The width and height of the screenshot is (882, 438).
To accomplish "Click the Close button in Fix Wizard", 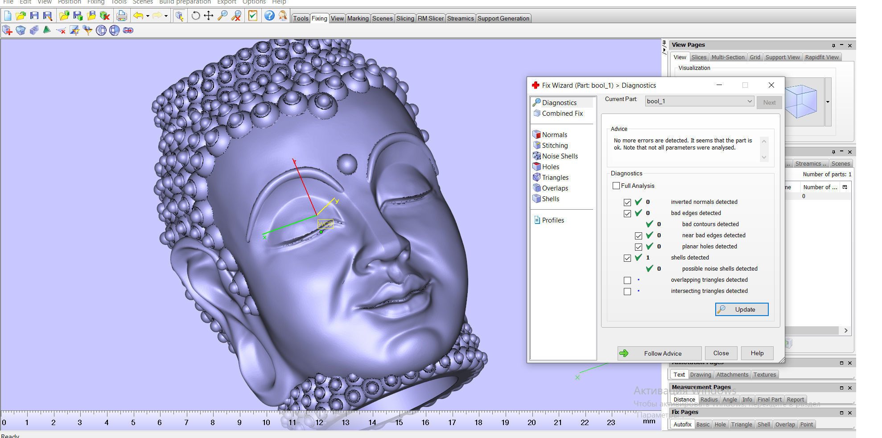I will click(721, 353).
